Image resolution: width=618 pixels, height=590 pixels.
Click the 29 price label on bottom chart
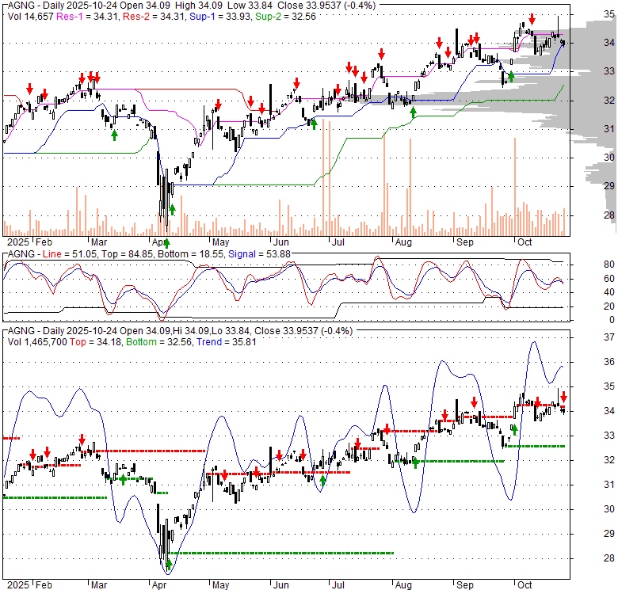click(x=609, y=534)
